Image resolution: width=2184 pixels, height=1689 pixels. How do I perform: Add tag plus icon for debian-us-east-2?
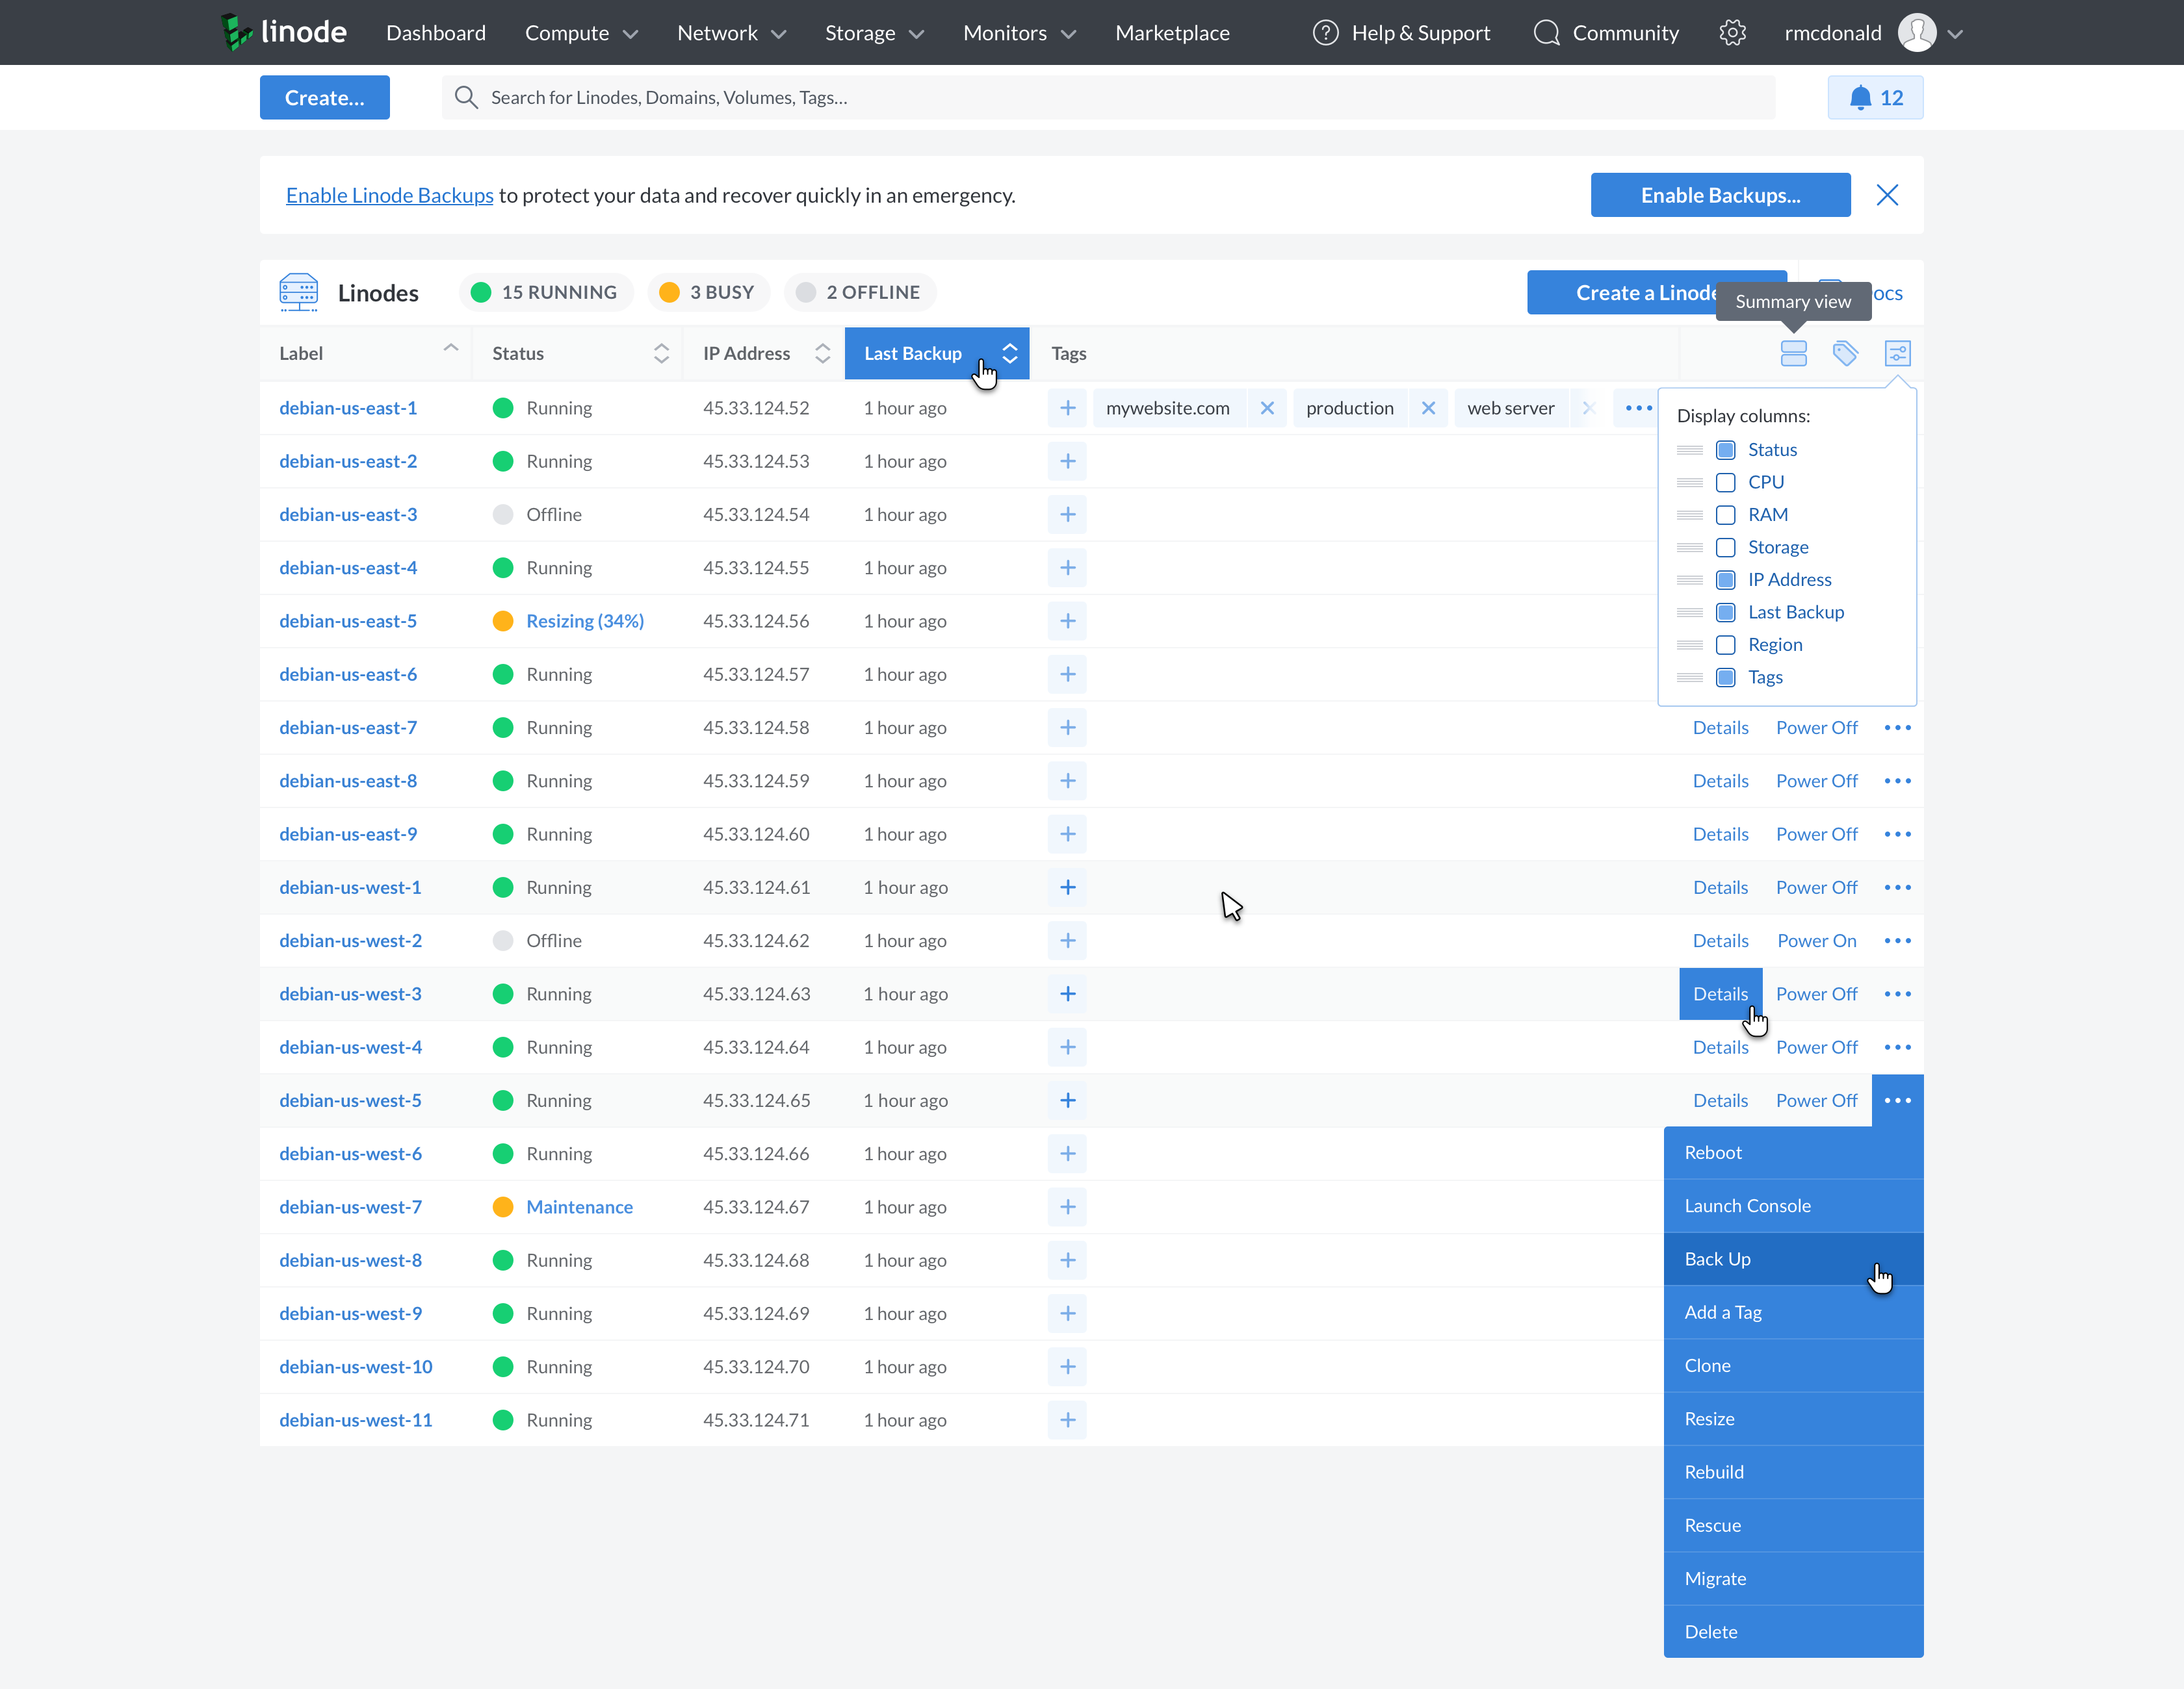coord(1068,461)
